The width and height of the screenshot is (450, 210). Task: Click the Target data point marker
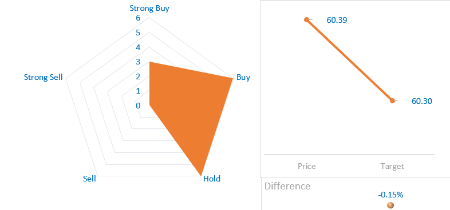392,100
